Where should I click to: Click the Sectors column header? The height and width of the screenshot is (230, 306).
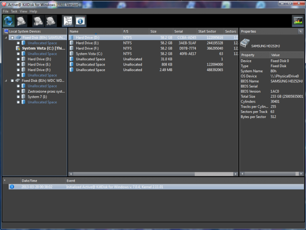tap(231, 31)
